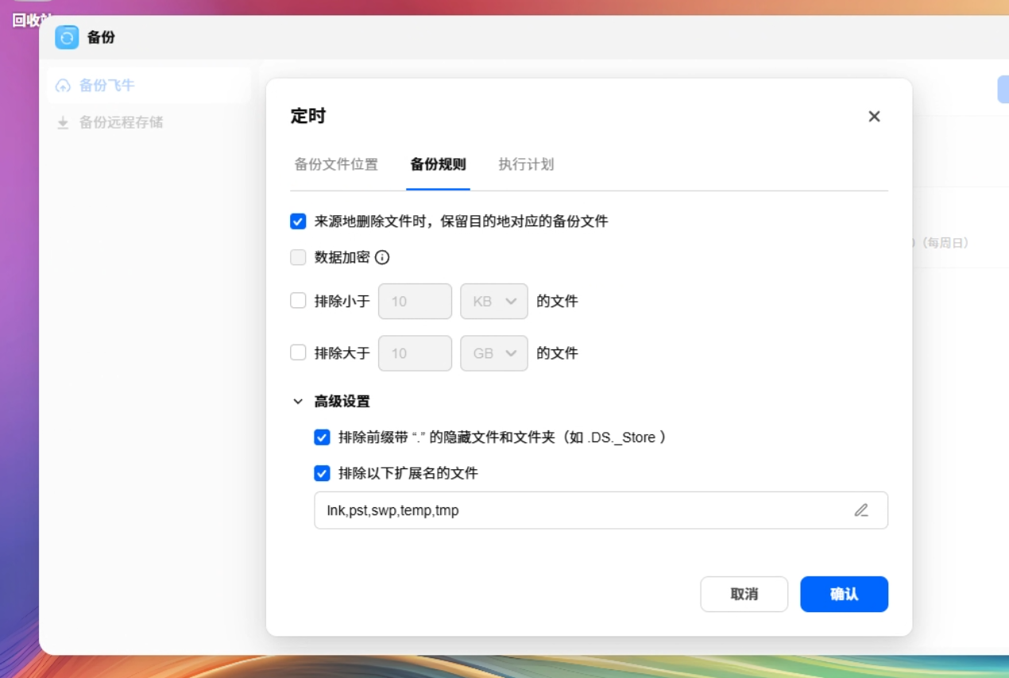Click the 取消 button
The height and width of the screenshot is (678, 1009).
744,594
